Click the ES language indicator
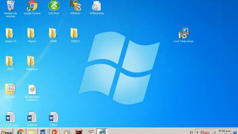Screen dimensions: 238x134 coord(192,132)
